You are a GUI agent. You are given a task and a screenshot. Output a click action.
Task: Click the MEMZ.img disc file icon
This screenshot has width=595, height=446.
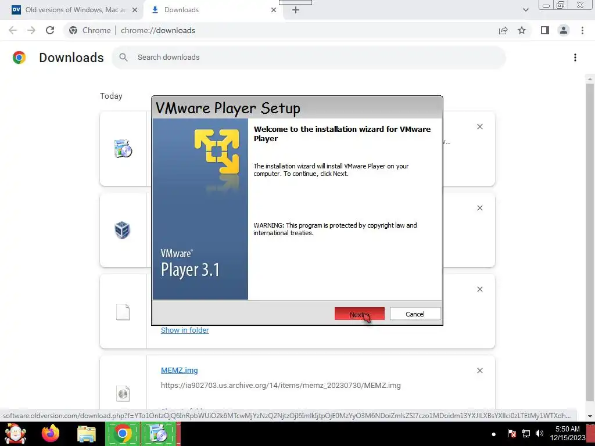pyautogui.click(x=123, y=393)
